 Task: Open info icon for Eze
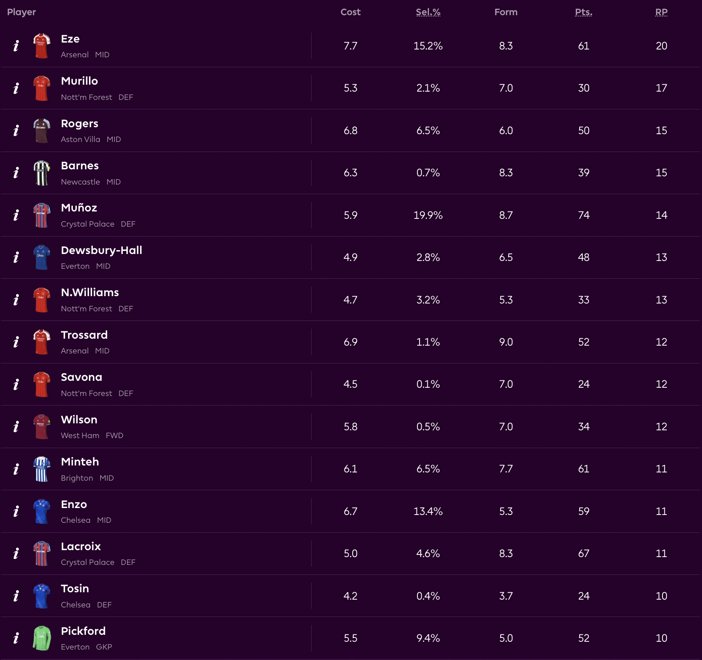click(16, 46)
